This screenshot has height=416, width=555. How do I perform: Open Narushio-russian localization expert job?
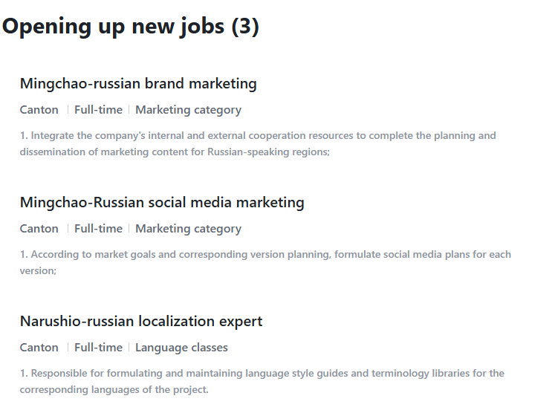141,322
